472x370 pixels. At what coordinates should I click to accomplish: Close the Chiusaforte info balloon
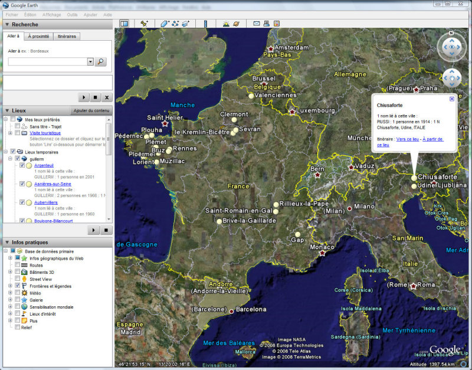pyautogui.click(x=452, y=99)
